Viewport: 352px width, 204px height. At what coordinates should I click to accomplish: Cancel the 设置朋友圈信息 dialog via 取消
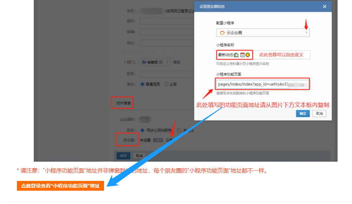(x=319, y=114)
